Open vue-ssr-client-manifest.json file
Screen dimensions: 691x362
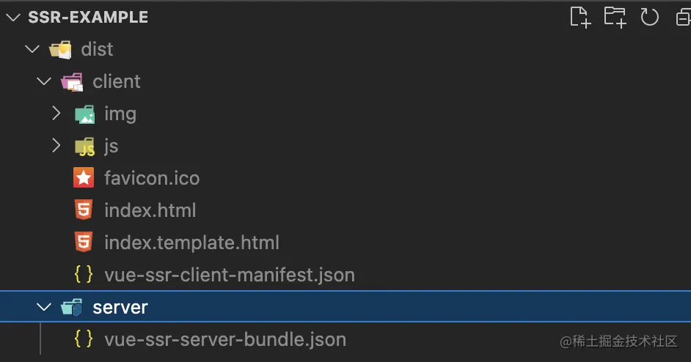pos(230,275)
